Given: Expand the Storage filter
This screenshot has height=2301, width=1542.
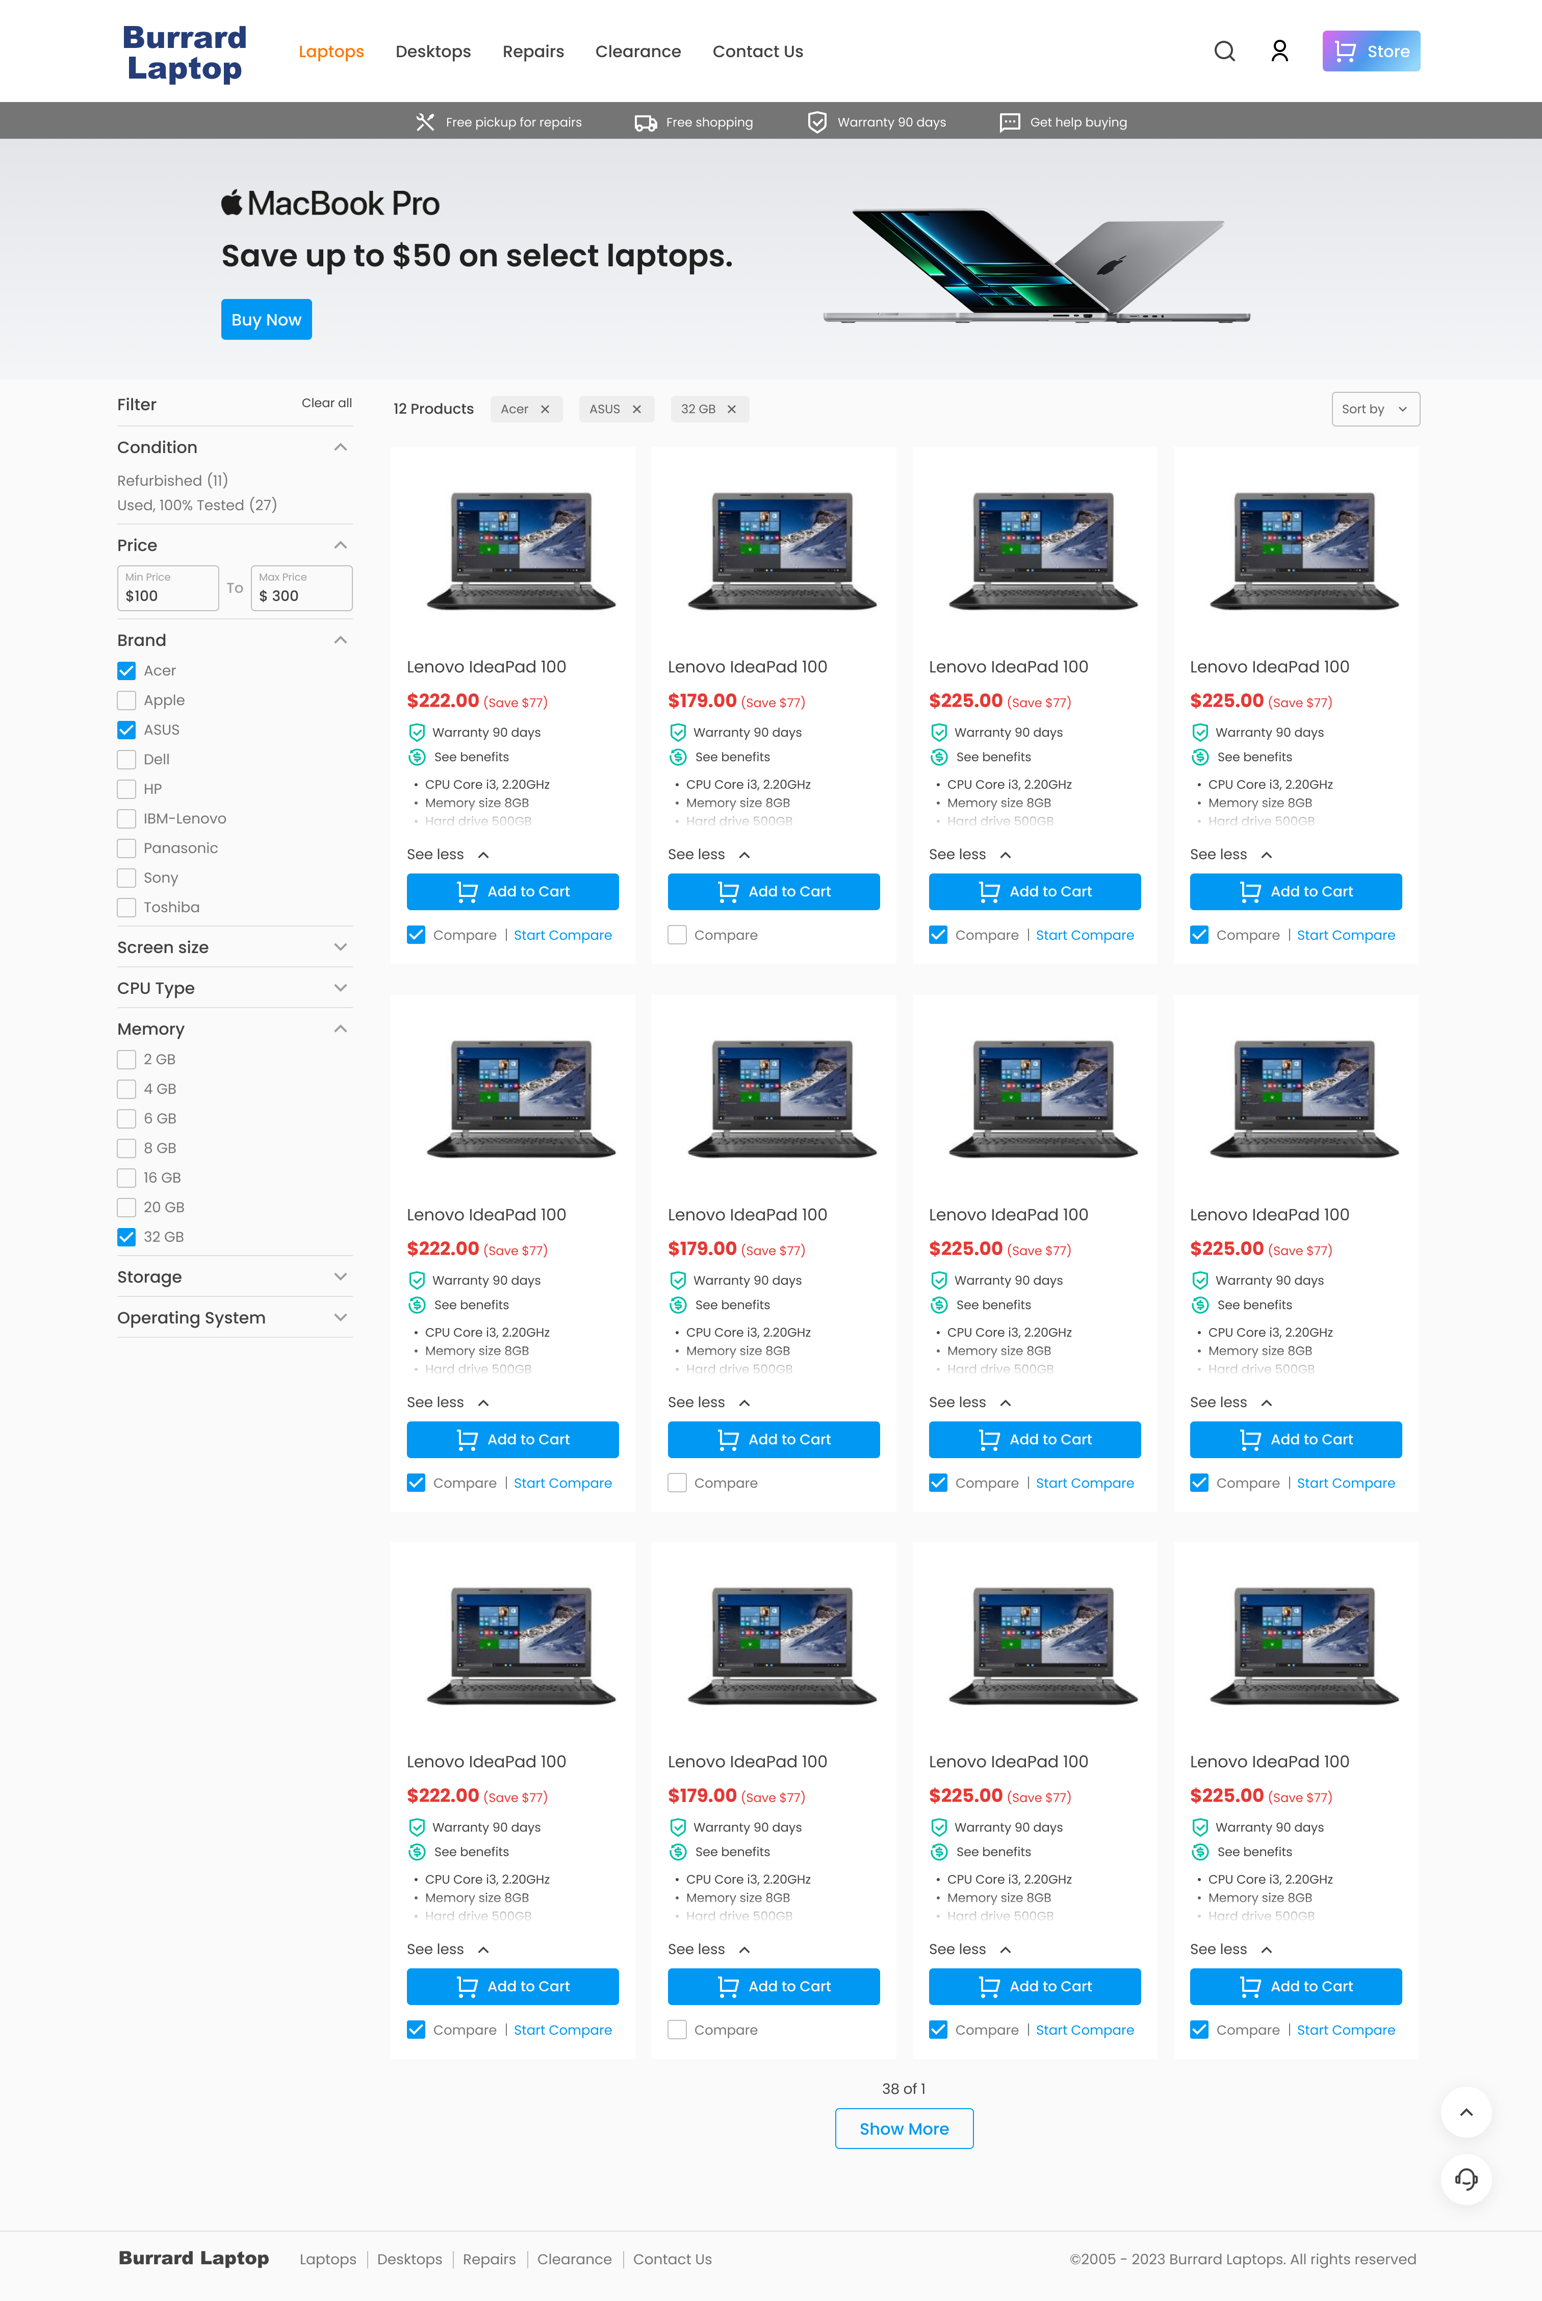Looking at the screenshot, I should pyautogui.click(x=340, y=1277).
